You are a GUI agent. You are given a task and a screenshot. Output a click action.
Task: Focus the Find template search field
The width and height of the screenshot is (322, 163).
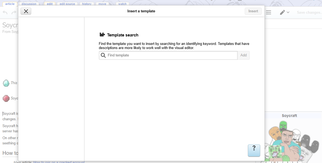coord(171,55)
